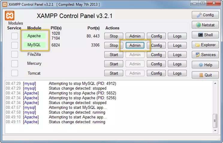Open Tomcat Config options
This screenshot has height=143, width=223.
coord(156,73)
